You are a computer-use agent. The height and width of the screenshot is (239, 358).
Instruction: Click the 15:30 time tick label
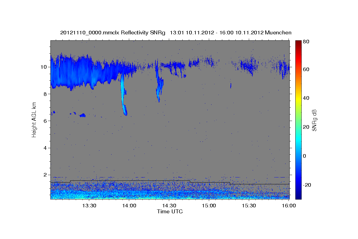(249, 206)
